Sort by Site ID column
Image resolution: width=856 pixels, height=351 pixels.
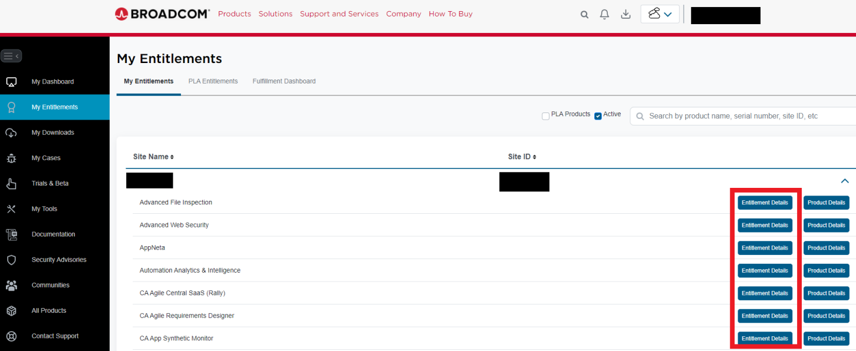[x=522, y=157]
